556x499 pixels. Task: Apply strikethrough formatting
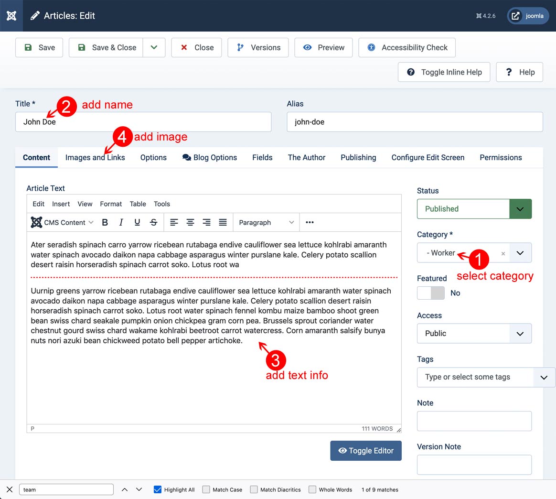pos(153,222)
